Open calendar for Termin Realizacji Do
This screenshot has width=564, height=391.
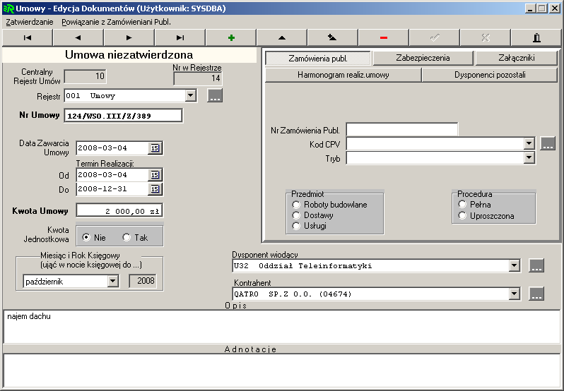(155, 189)
